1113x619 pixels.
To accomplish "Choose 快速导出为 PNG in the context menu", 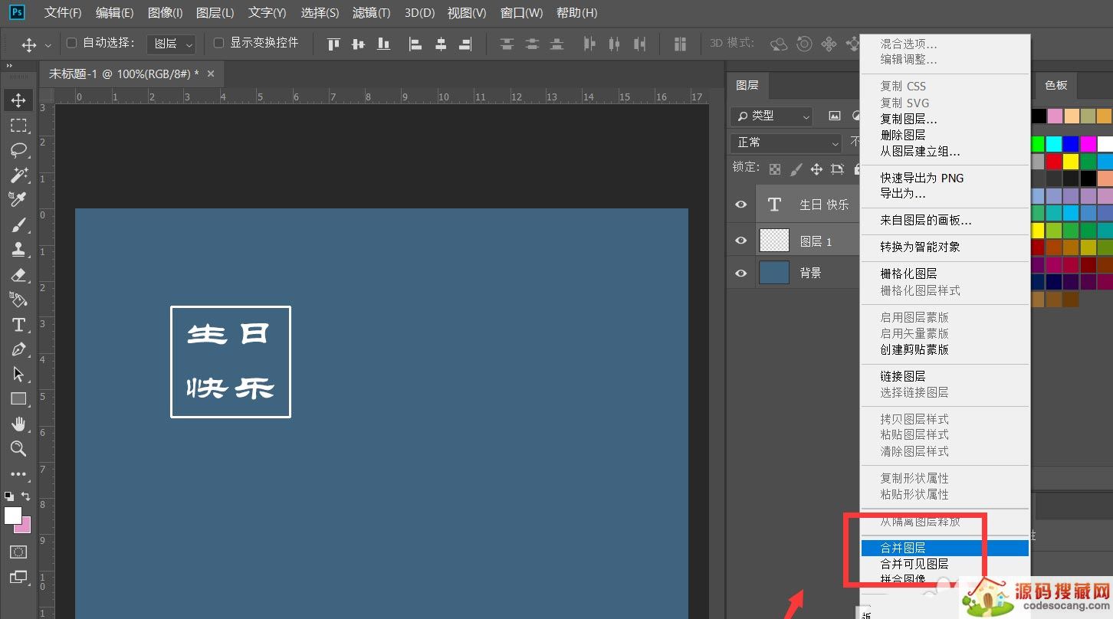I will point(944,178).
